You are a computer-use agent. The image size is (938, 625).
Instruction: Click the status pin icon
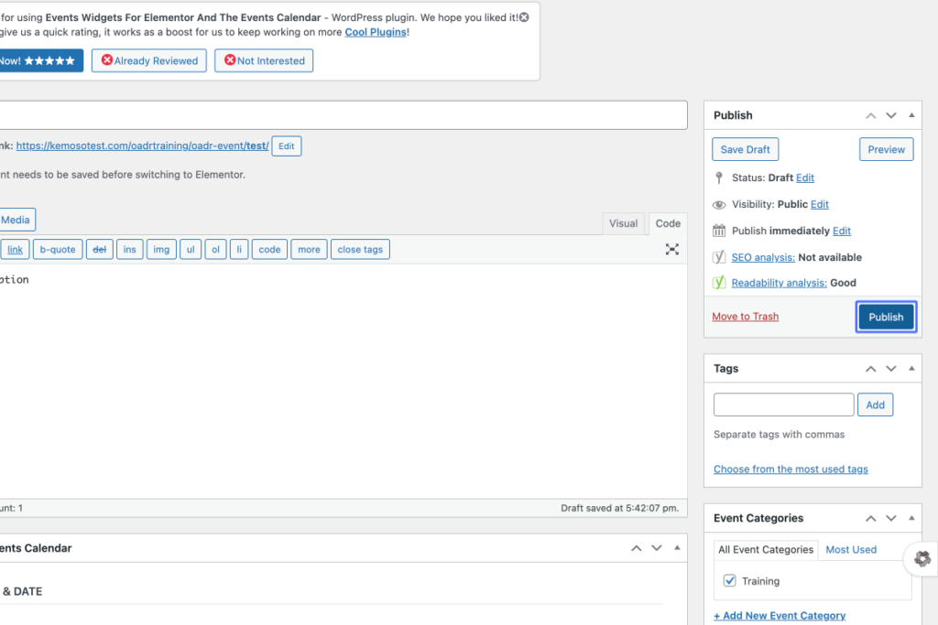pyautogui.click(x=719, y=178)
